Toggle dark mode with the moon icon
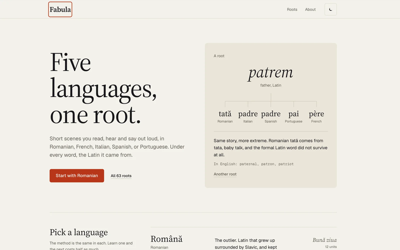 (x=330, y=9)
